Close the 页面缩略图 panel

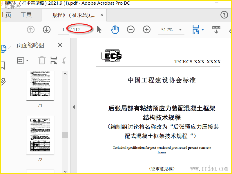coord(60,45)
